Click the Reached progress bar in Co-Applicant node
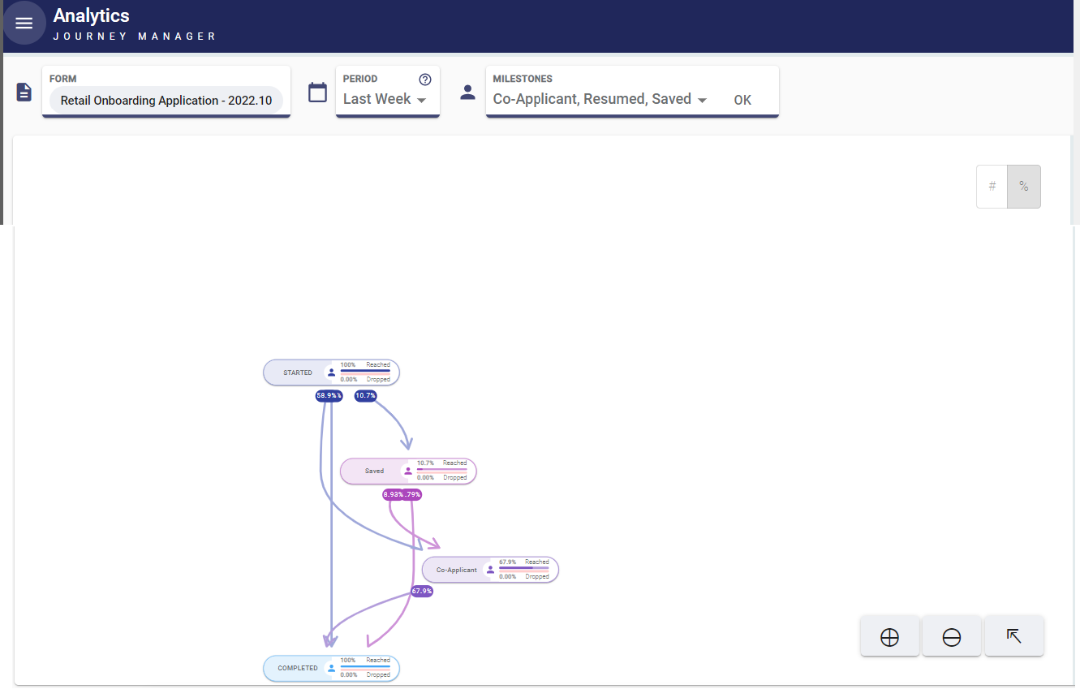Viewport: 1080px width, 689px height. [524, 567]
